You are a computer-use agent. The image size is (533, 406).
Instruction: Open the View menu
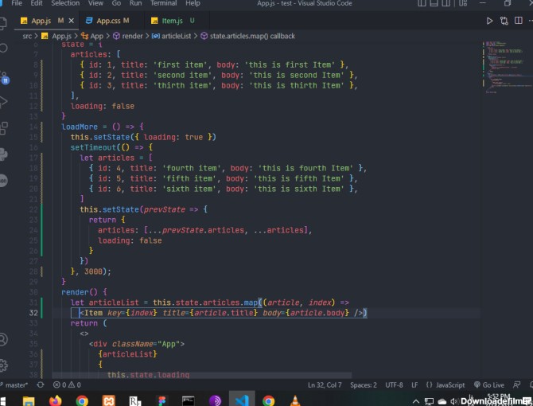pyautogui.click(x=95, y=3)
